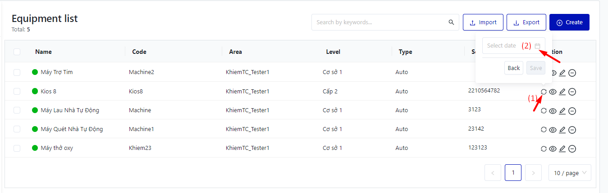View details of Máy Quét Nhà Tự Động

coord(553,130)
